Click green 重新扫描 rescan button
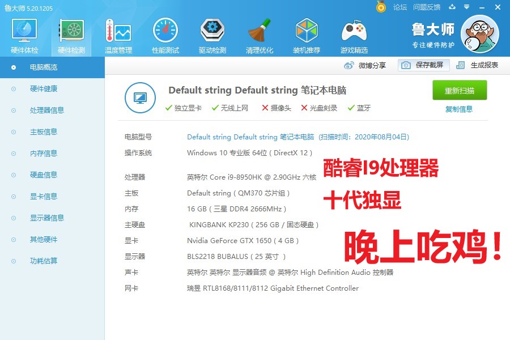The width and height of the screenshot is (510, 340). tap(460, 90)
